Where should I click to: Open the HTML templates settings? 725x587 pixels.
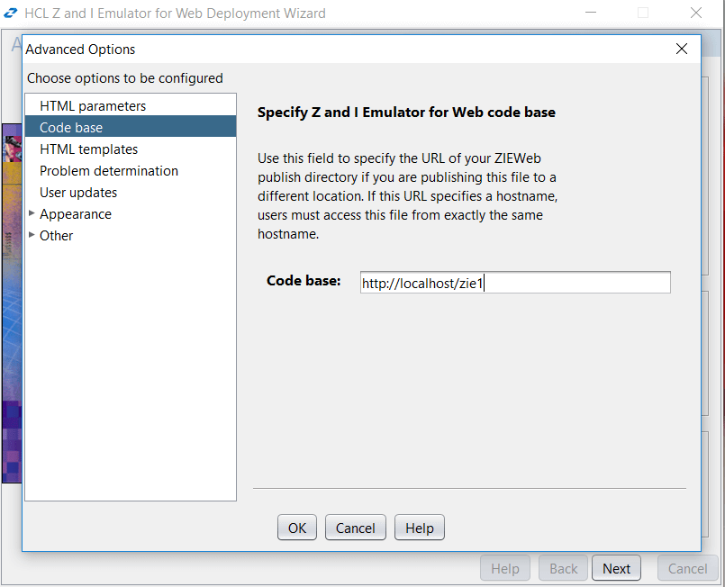coord(87,149)
